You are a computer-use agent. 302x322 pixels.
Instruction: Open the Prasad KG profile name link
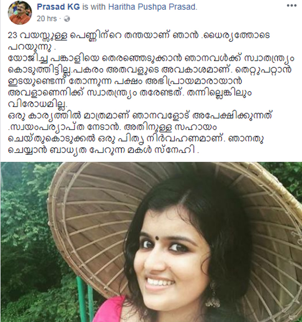(58, 7)
